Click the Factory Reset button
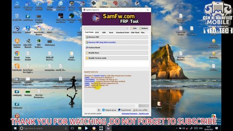Image resolution: width=233 pixels, height=131 pixels. [x=117, y=48]
